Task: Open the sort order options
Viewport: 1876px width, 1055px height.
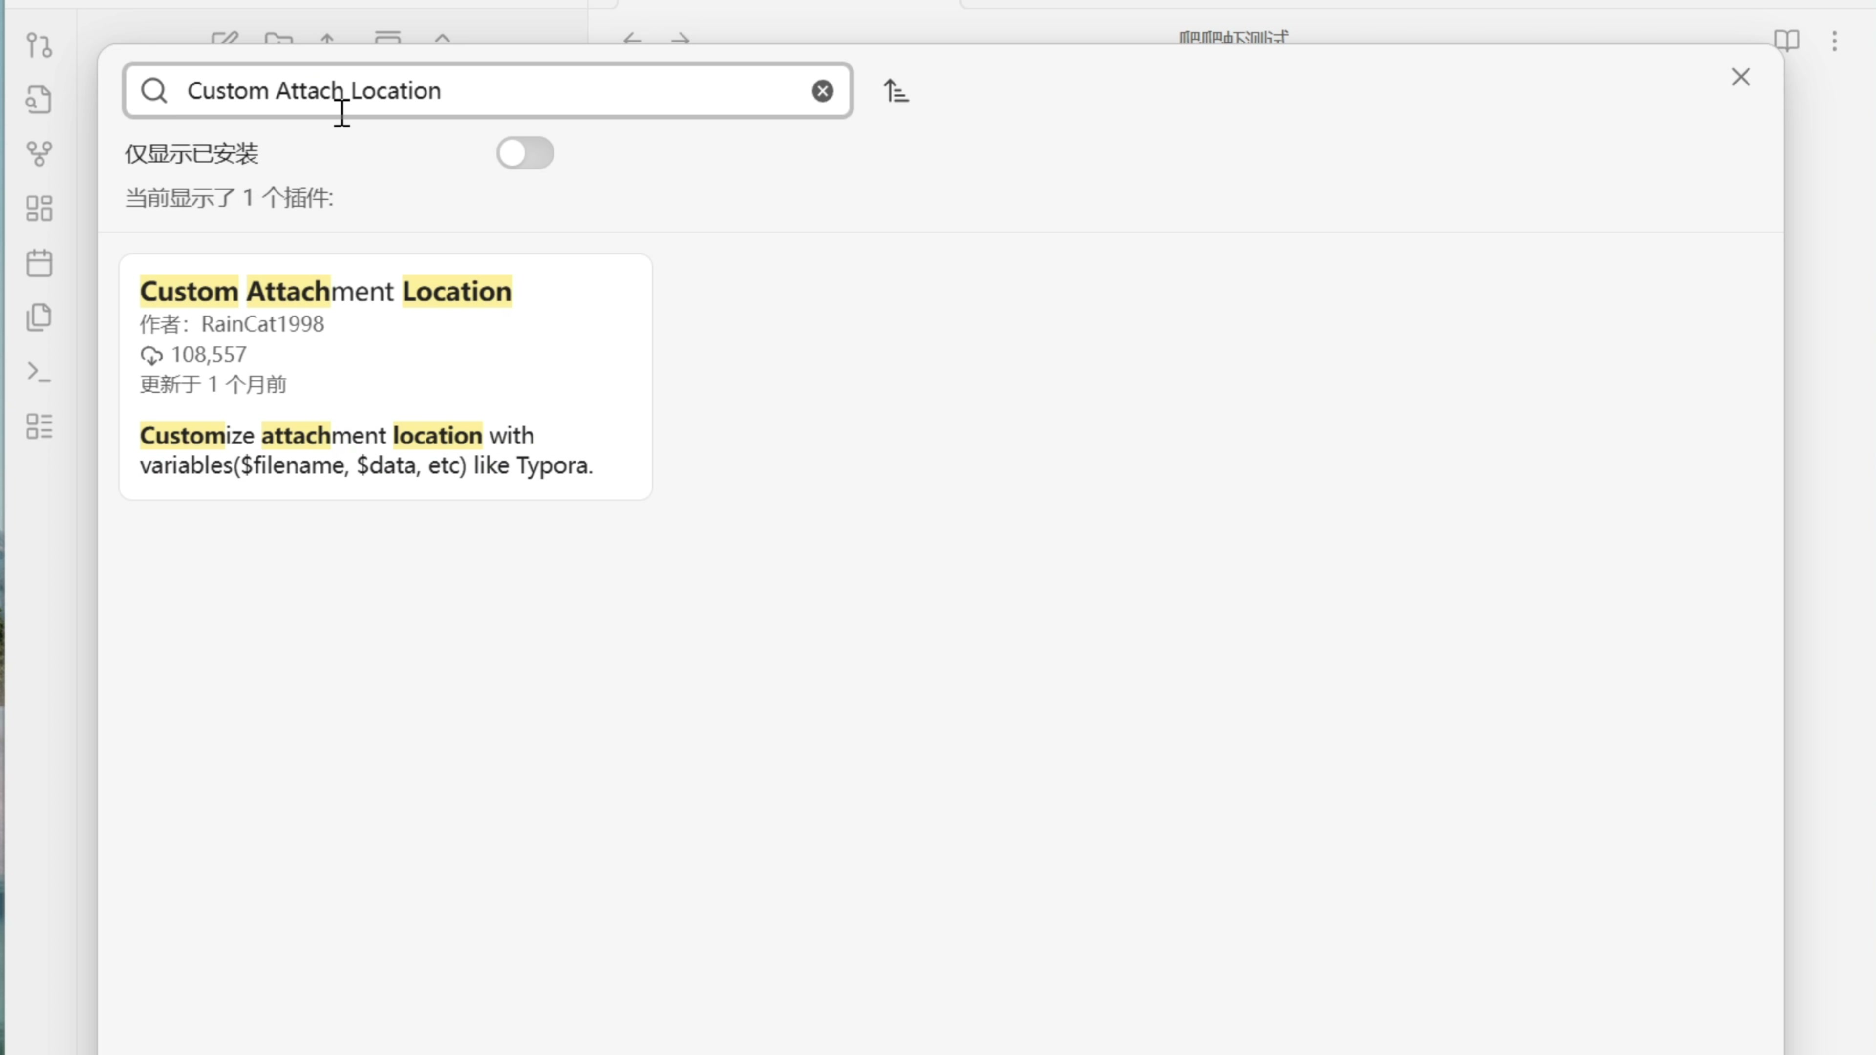Action: pos(896,91)
